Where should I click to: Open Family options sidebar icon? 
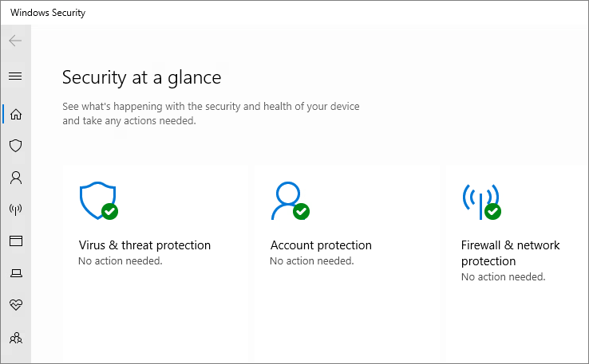(x=15, y=338)
